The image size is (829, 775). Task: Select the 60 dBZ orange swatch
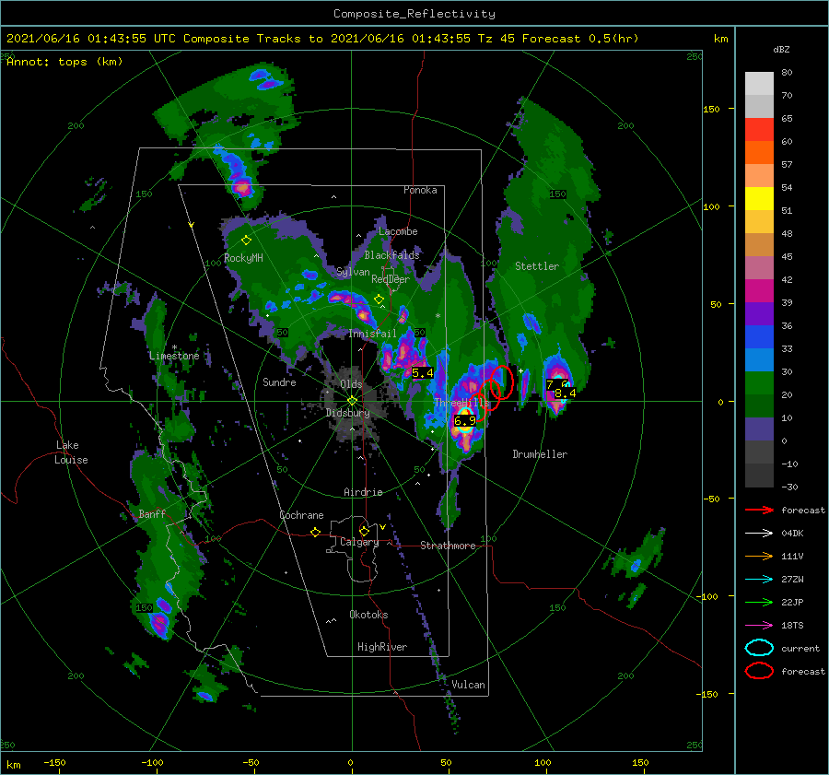click(x=759, y=152)
